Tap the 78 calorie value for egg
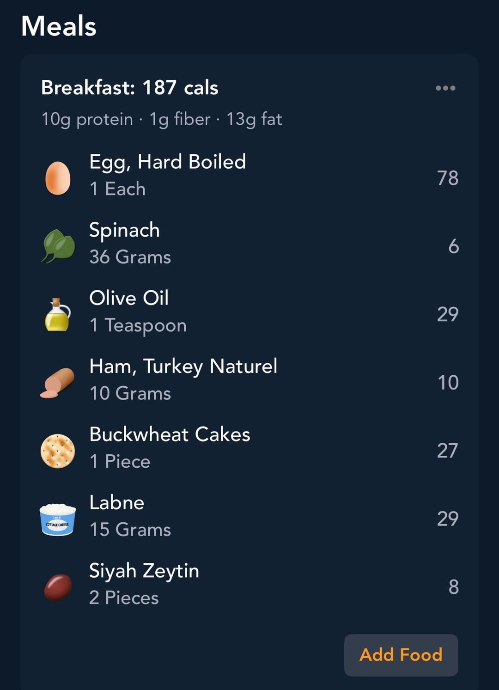 coord(447,178)
